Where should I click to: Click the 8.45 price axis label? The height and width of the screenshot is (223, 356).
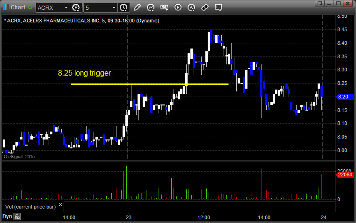pos(342,30)
